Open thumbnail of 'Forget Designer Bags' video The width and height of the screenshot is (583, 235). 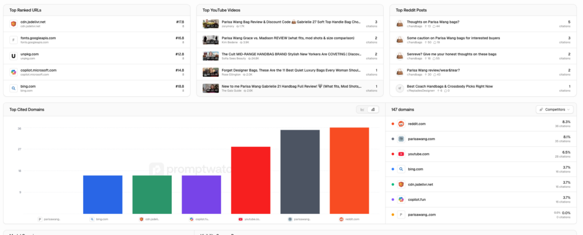[x=211, y=72]
